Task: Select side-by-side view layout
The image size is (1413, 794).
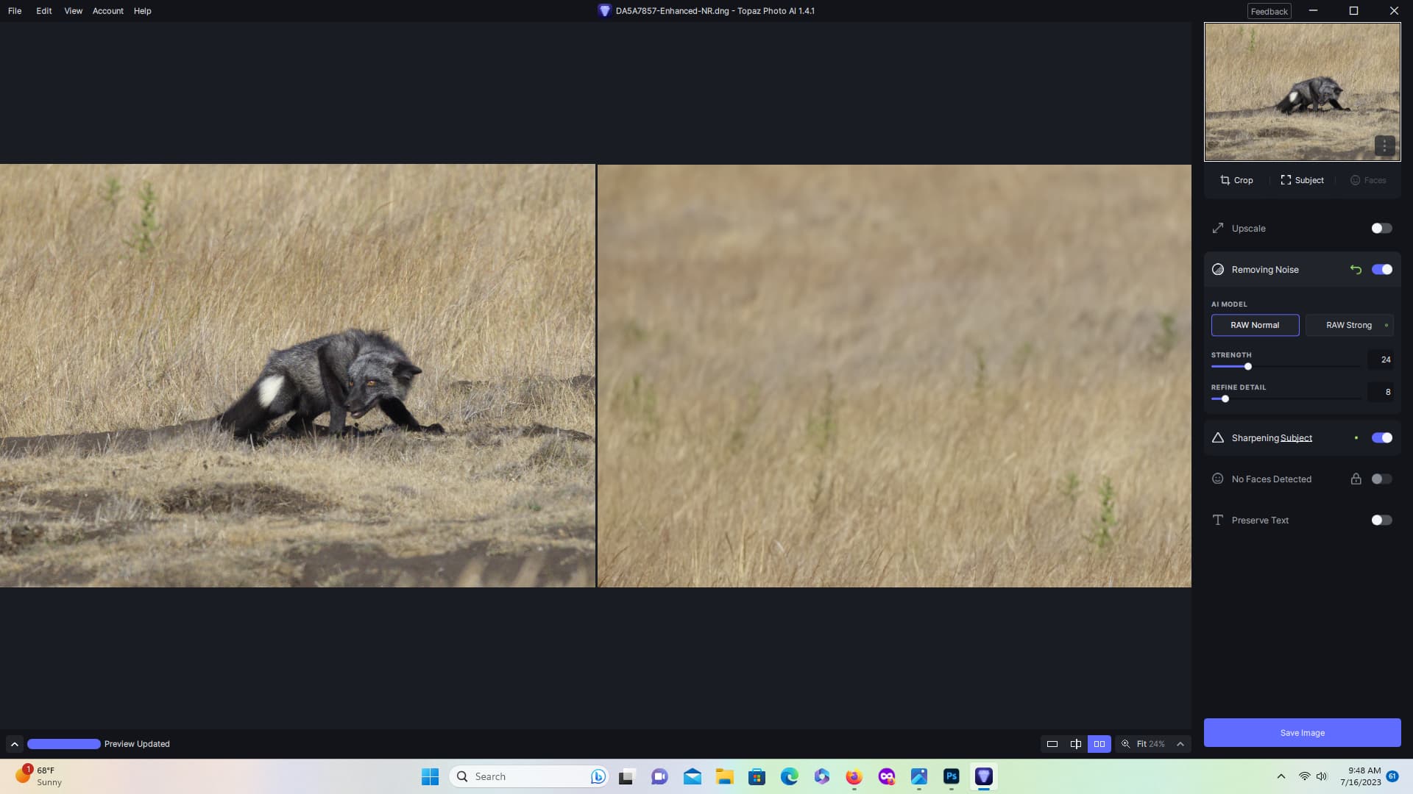Action: pos(1099,744)
